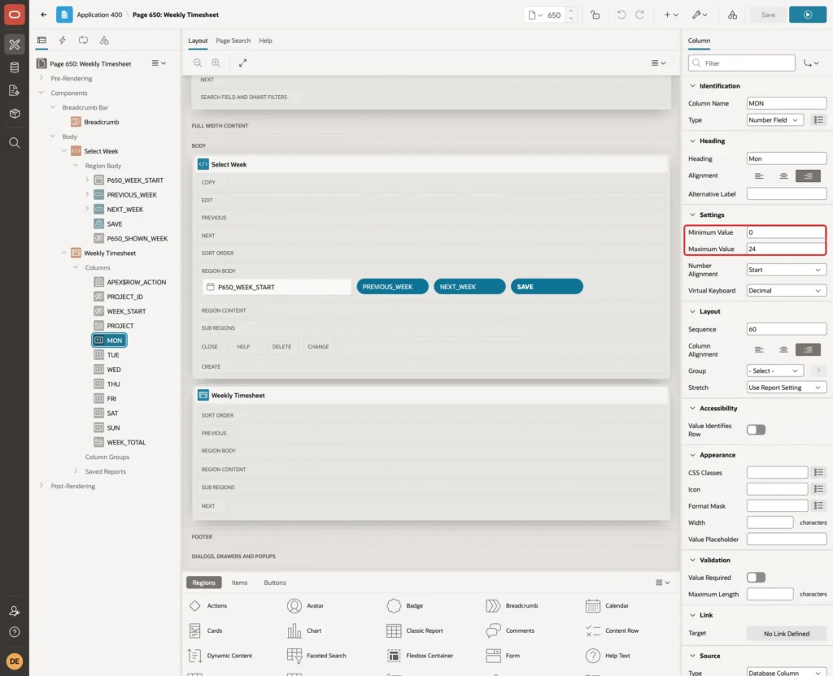833x676 pixels.
Task: Click the No Link Defined button
Action: tap(787, 634)
